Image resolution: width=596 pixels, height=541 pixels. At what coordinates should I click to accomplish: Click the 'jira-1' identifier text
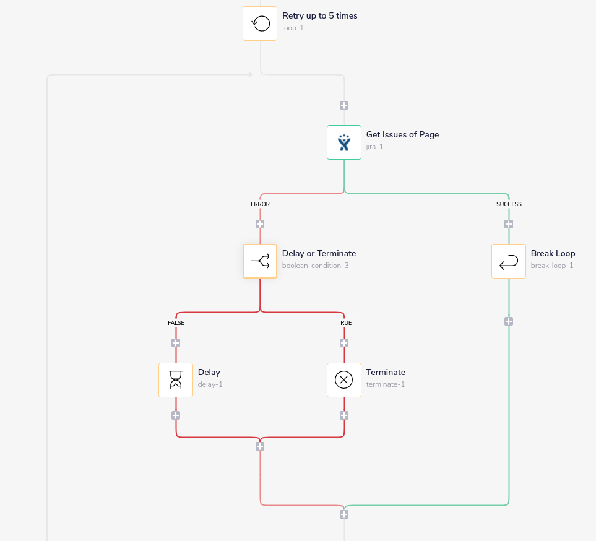[x=374, y=147]
